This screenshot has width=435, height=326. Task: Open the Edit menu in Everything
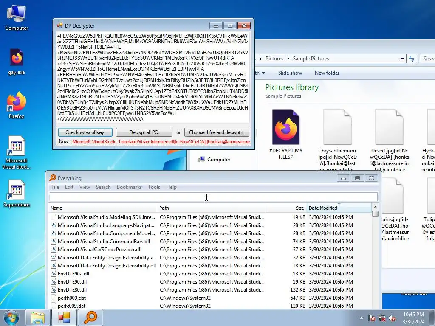pyautogui.click(x=69, y=187)
